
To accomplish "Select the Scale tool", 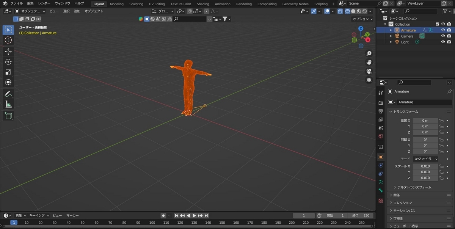I will click(8, 72).
